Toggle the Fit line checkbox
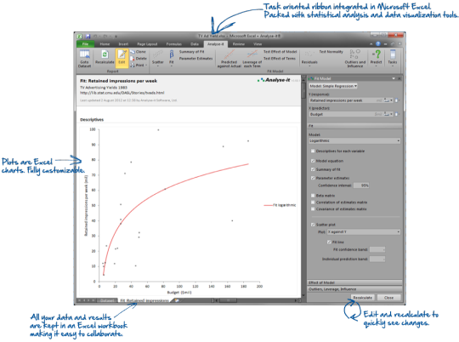 (329, 242)
